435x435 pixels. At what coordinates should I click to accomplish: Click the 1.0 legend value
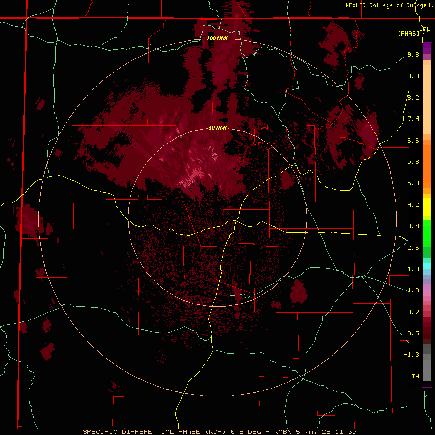(413, 290)
